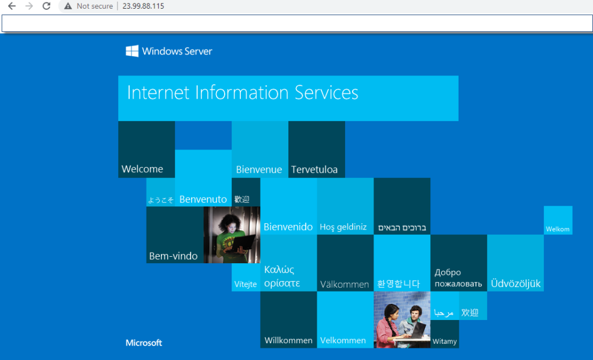Click the photo of two people at laptop
The height and width of the screenshot is (360, 593).
(402, 320)
